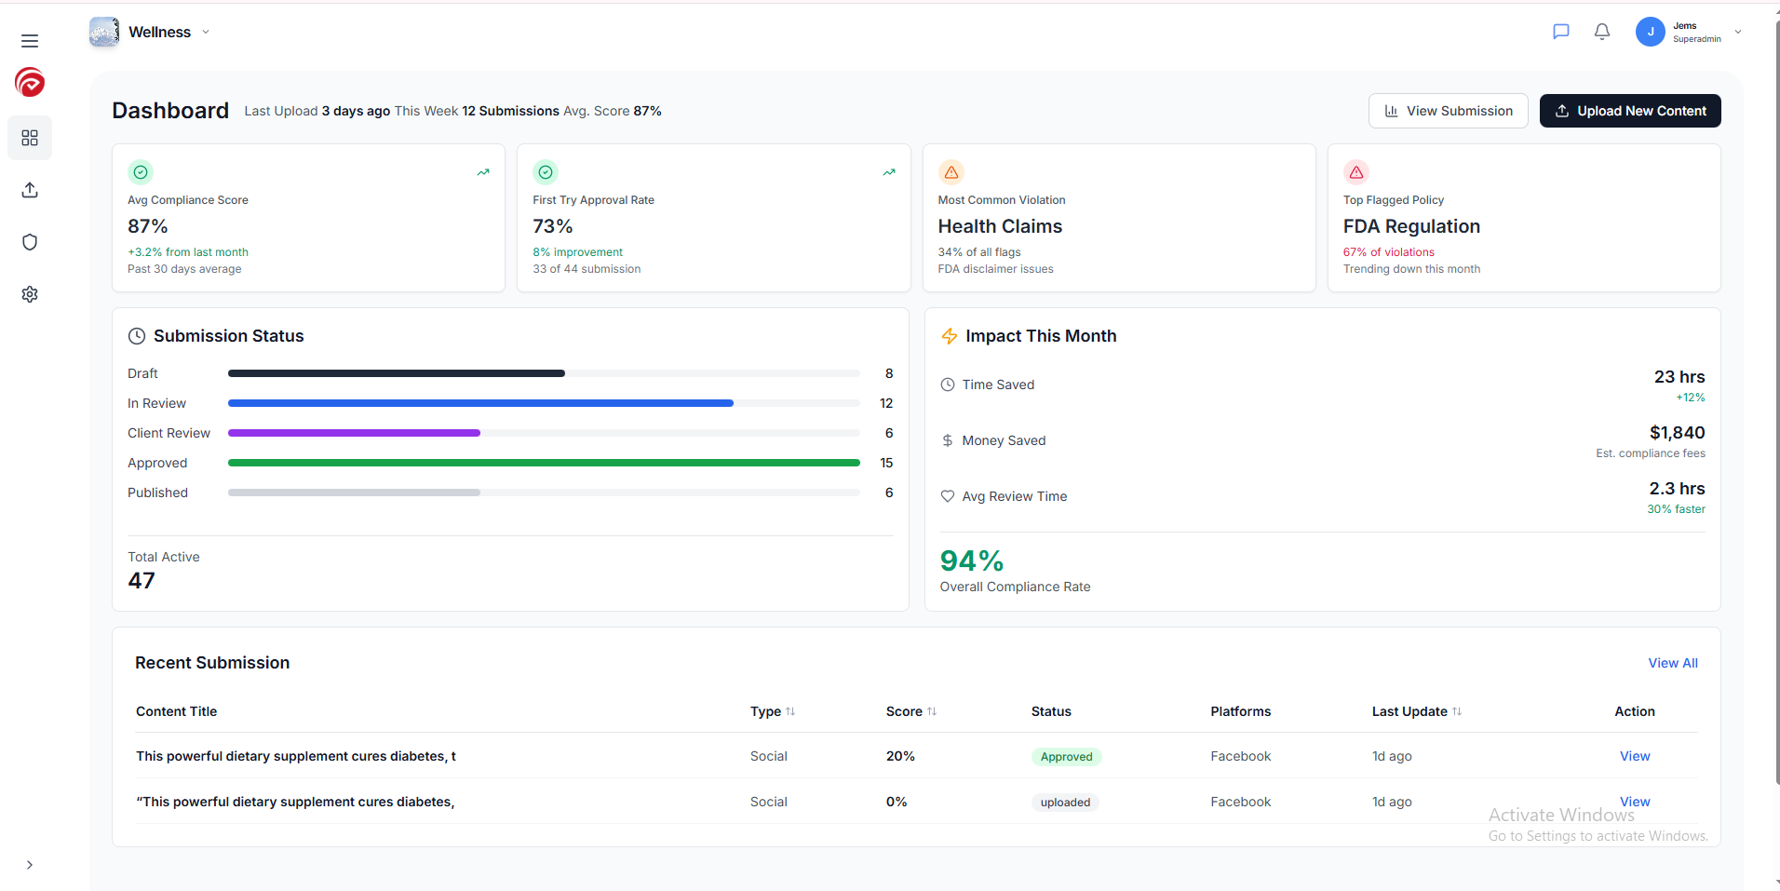Click the 0% score cell
Screen dimensions: 1780x891
pyautogui.click(x=897, y=802)
